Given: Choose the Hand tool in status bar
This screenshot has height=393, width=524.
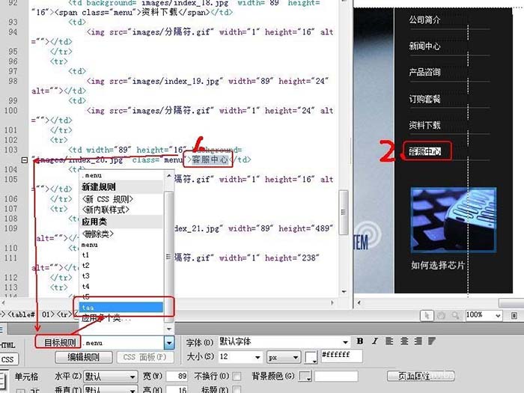Looking at the screenshot, I should (441, 315).
